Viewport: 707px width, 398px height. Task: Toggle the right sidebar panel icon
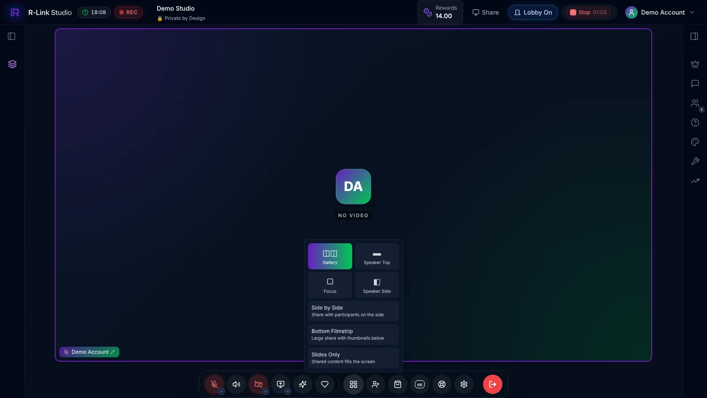point(694,36)
